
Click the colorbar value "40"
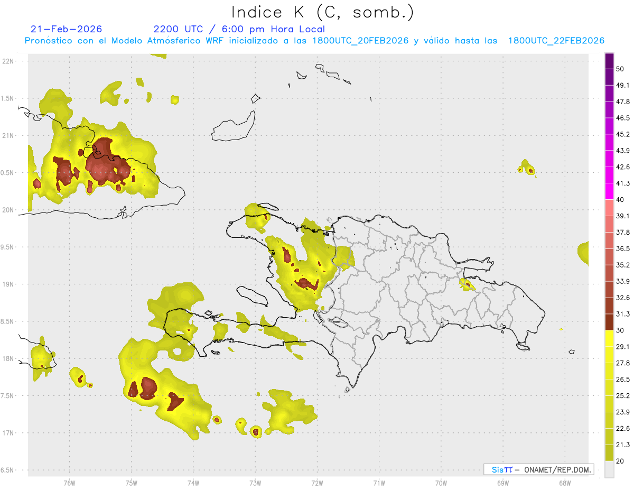[620, 200]
